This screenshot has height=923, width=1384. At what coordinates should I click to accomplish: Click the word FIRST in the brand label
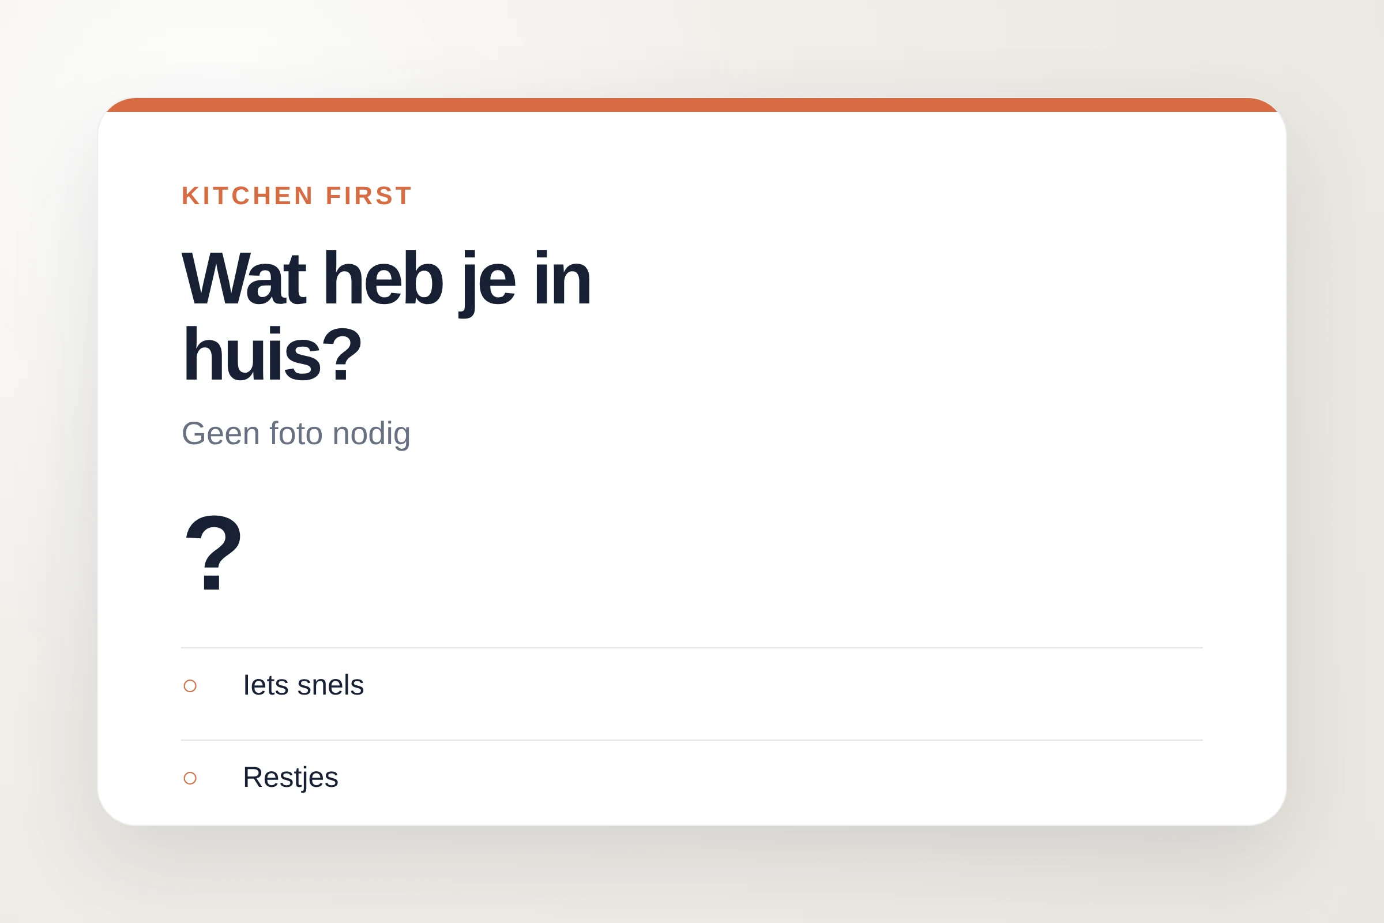click(368, 196)
